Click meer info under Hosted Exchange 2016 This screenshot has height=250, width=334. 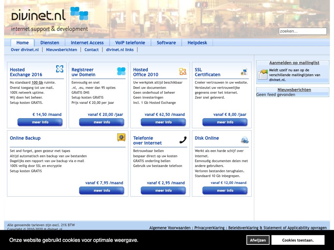[40, 122]
